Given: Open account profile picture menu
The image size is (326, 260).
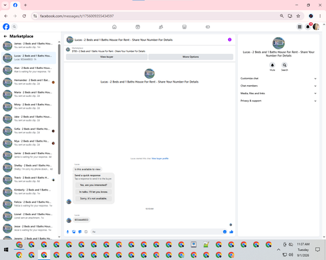Looking at the screenshot, I should click(x=316, y=27).
